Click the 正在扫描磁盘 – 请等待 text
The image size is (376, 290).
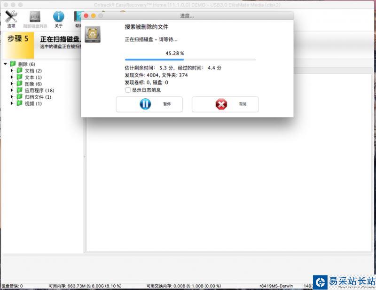(151, 39)
